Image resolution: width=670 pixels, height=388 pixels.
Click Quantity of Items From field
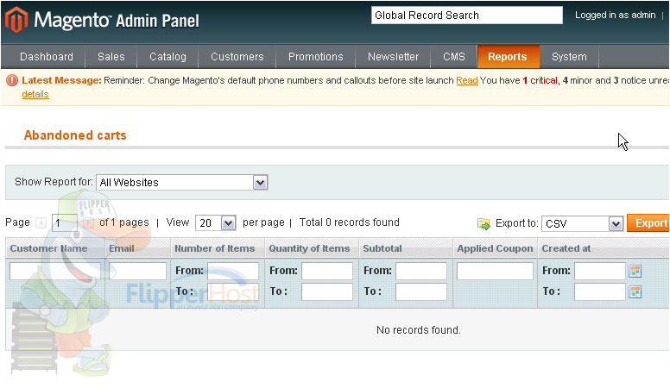pyautogui.click(x=327, y=271)
